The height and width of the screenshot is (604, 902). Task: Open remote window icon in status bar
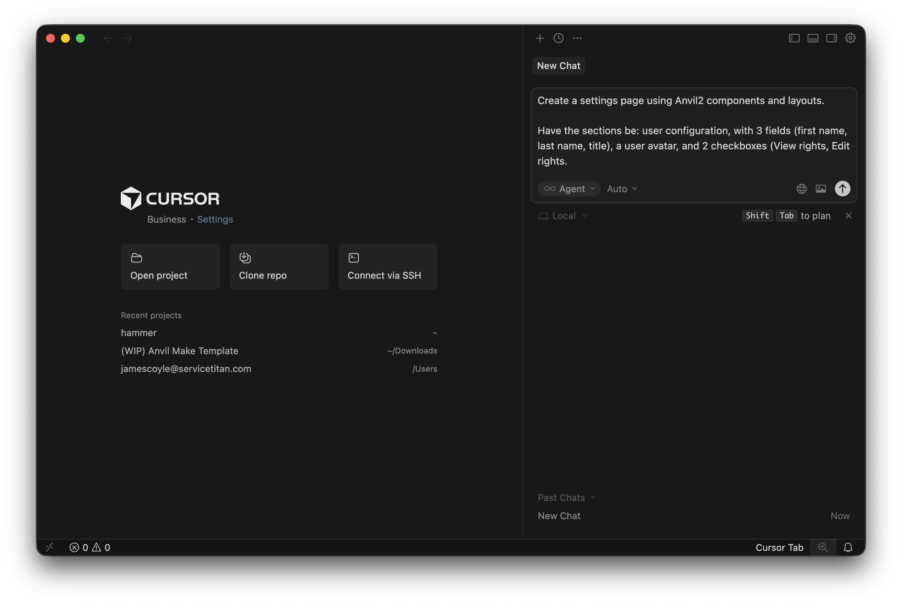click(50, 547)
